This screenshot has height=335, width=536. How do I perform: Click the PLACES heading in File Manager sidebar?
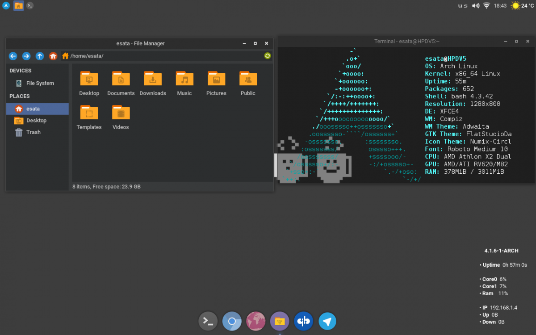pos(20,96)
